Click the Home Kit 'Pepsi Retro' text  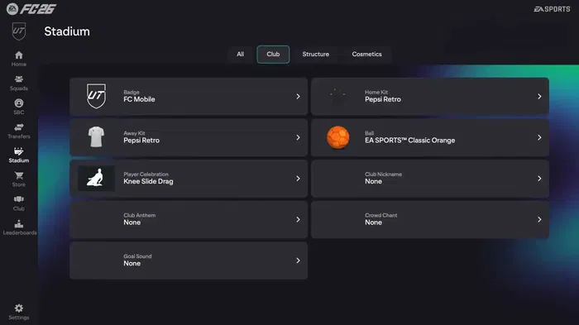click(x=383, y=99)
